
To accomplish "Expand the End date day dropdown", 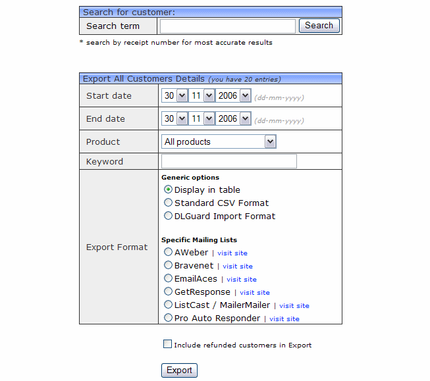I will (x=175, y=119).
